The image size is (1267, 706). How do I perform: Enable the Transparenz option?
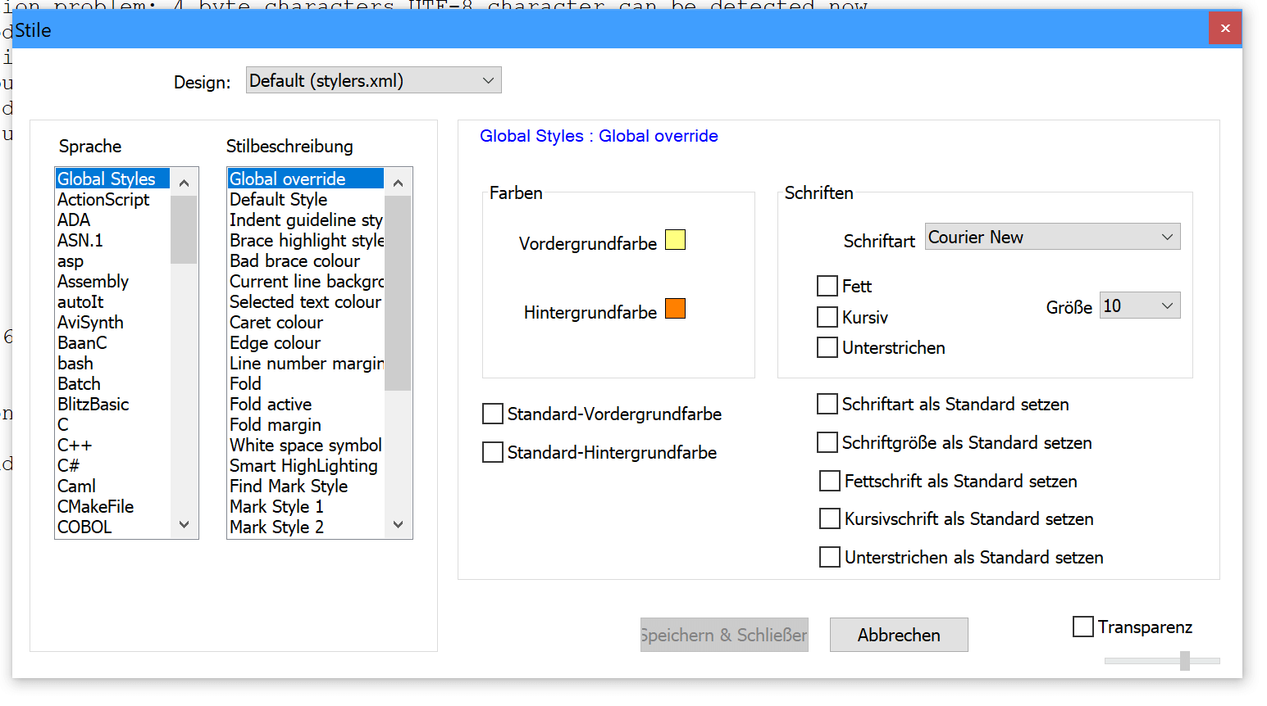[x=1082, y=627]
